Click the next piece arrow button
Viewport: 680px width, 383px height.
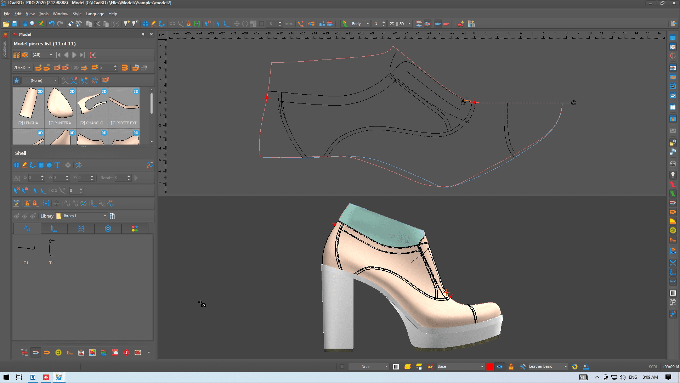[74, 55]
